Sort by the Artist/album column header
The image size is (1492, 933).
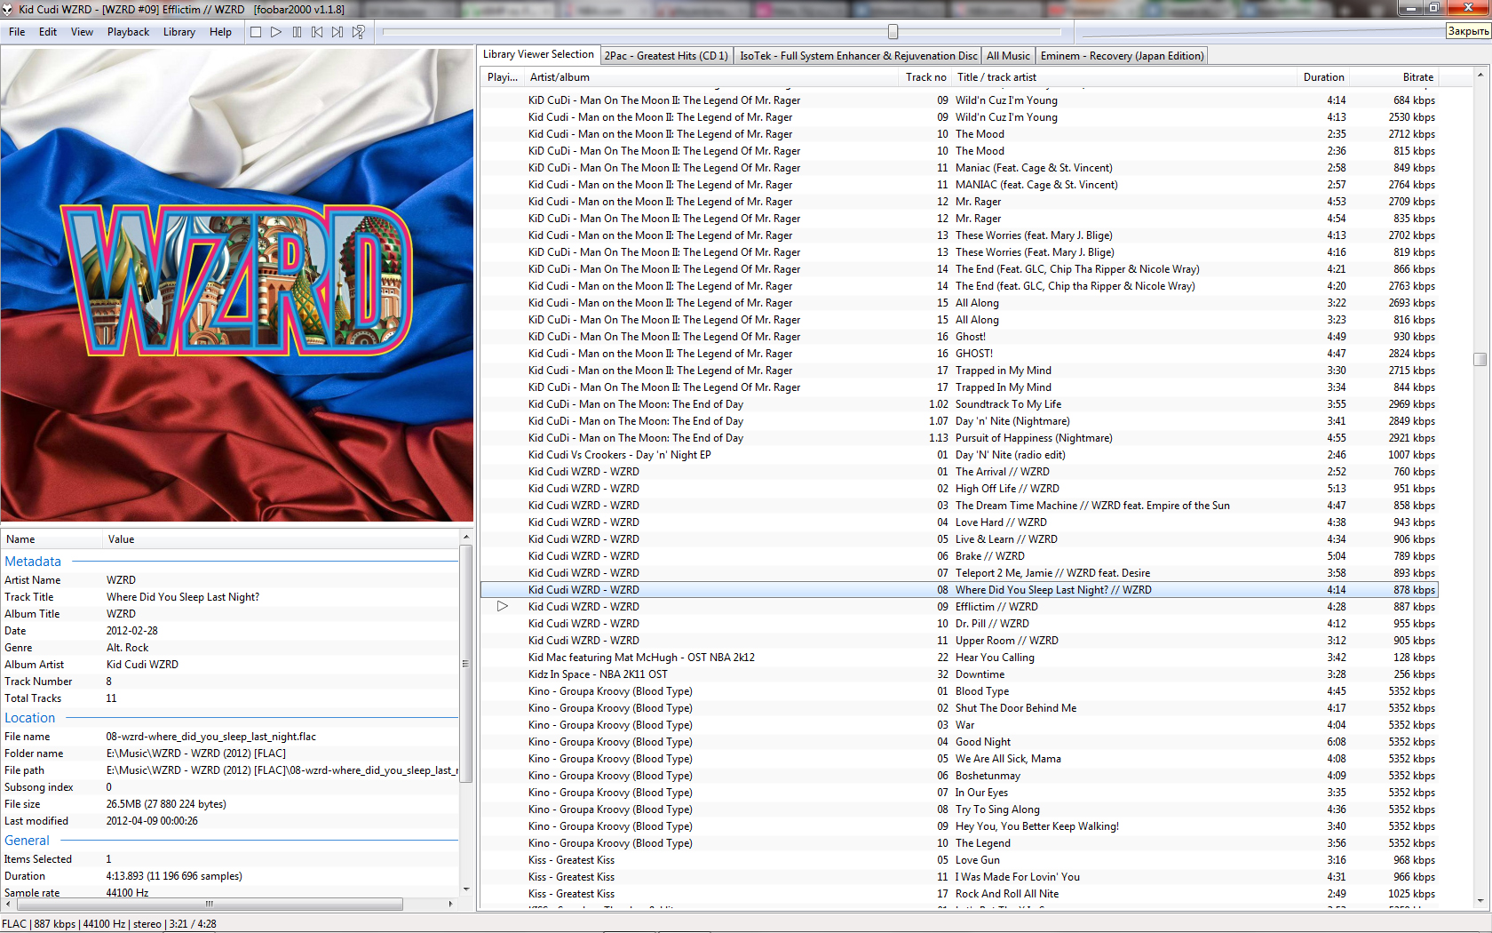point(712,77)
